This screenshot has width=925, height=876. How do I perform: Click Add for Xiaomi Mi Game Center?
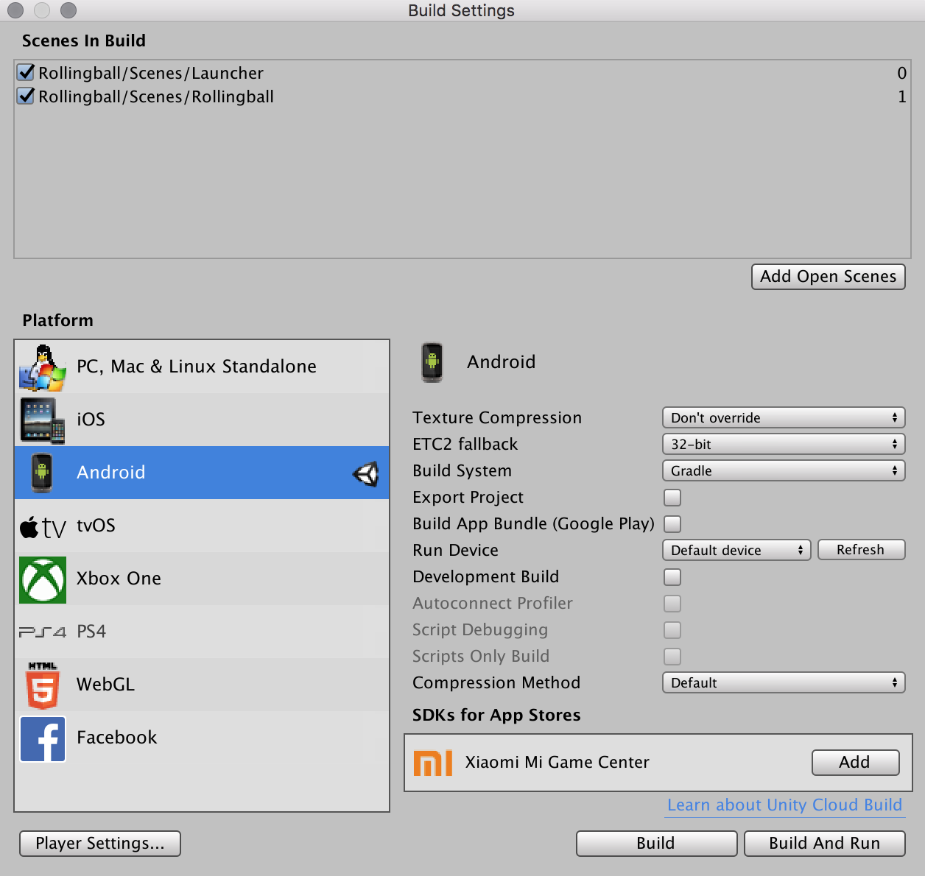point(856,763)
